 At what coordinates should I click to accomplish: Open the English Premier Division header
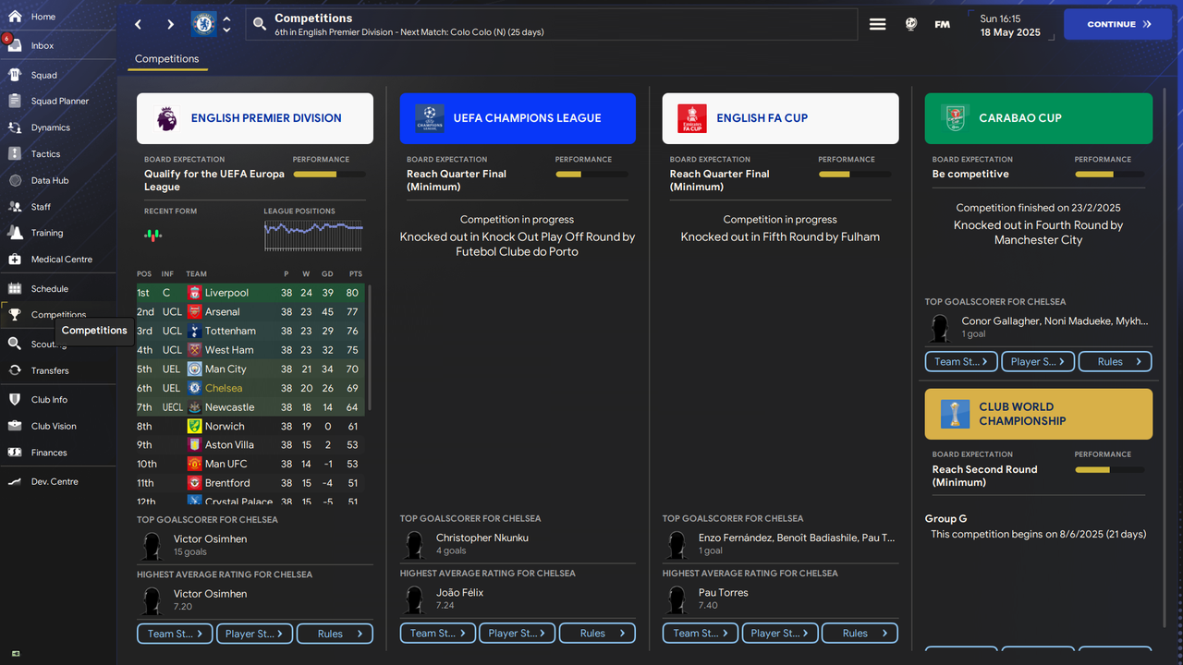coord(255,118)
